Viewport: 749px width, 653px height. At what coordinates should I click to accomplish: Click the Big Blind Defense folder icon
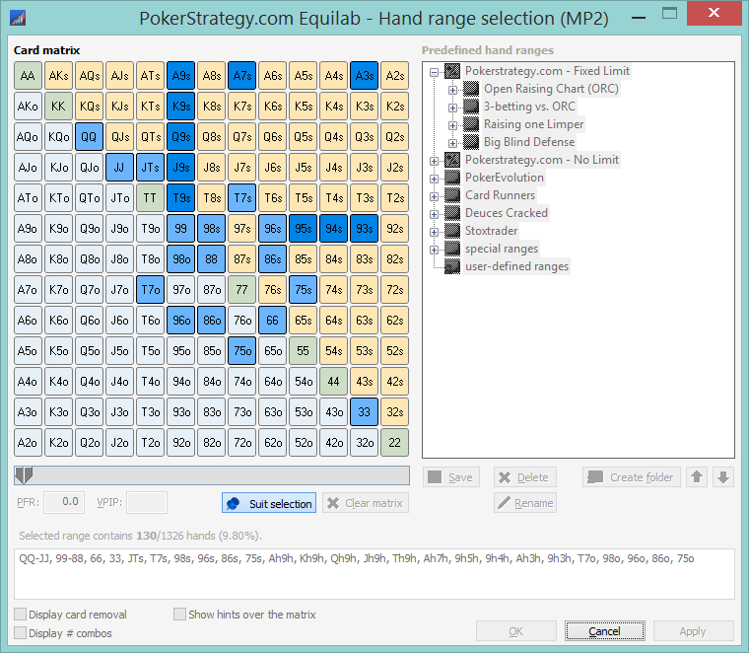click(x=471, y=142)
